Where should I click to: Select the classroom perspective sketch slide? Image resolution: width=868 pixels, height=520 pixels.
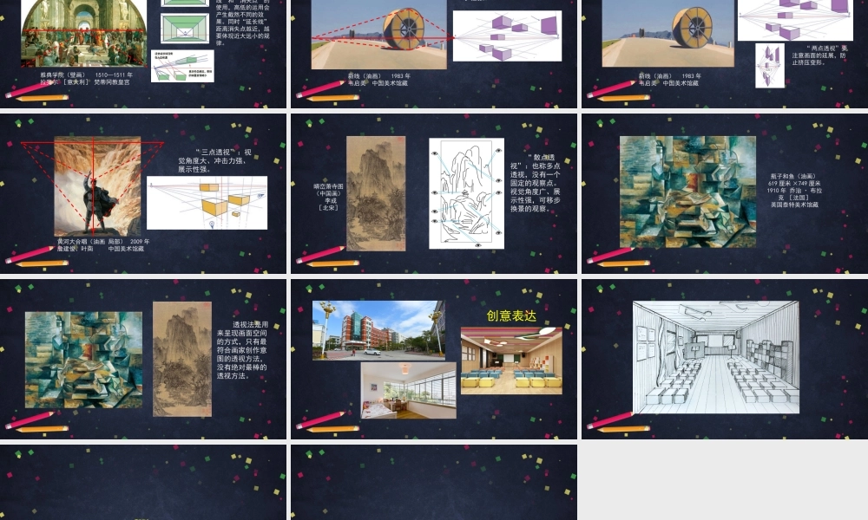click(725, 359)
